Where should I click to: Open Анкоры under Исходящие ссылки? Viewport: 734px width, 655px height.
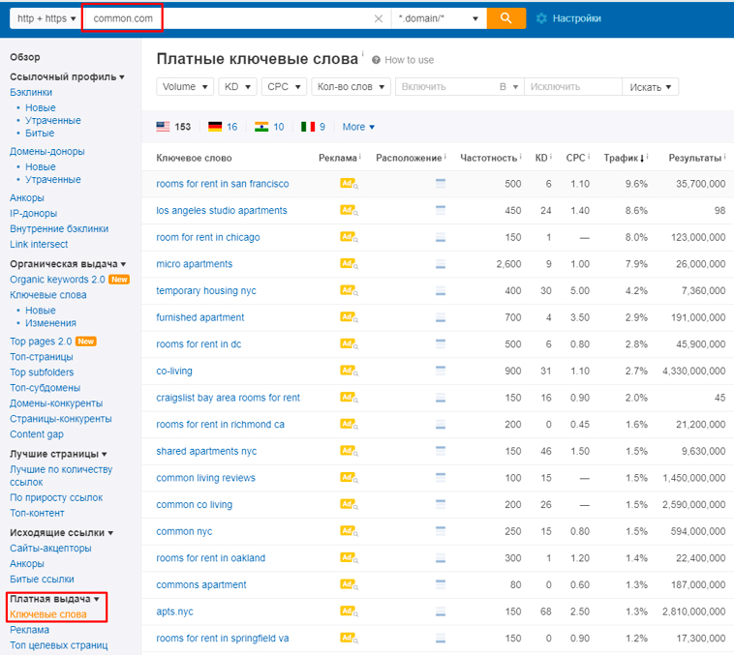coord(27,564)
